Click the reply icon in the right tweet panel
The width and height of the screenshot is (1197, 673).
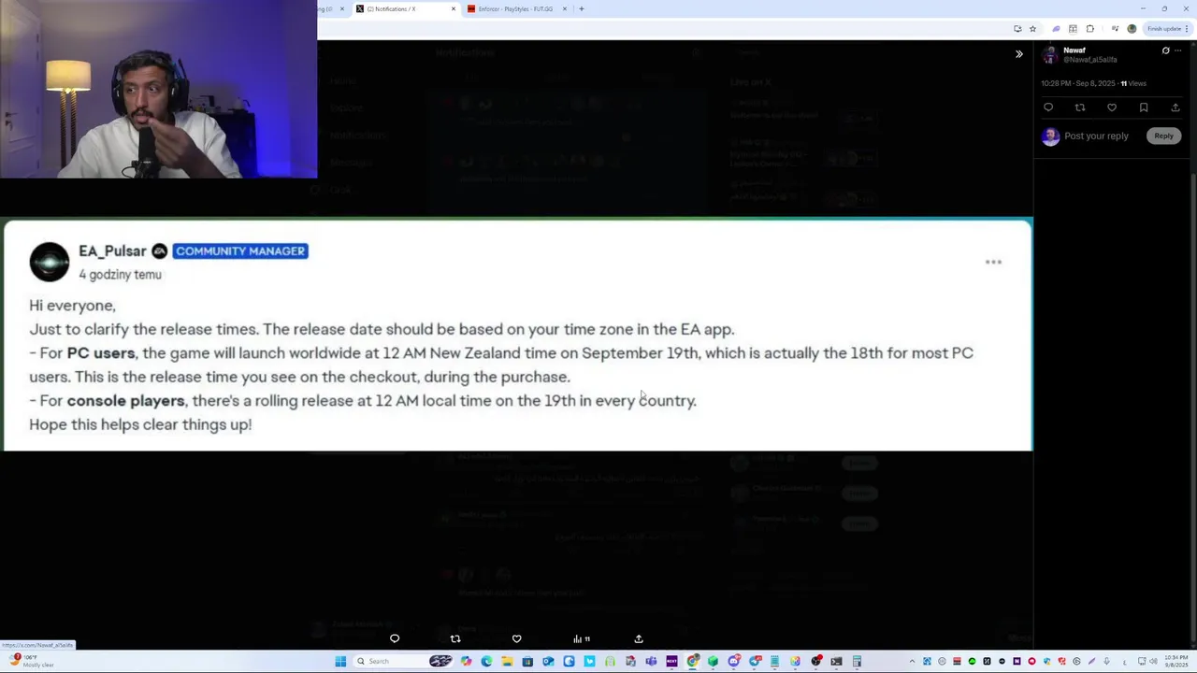1048,107
